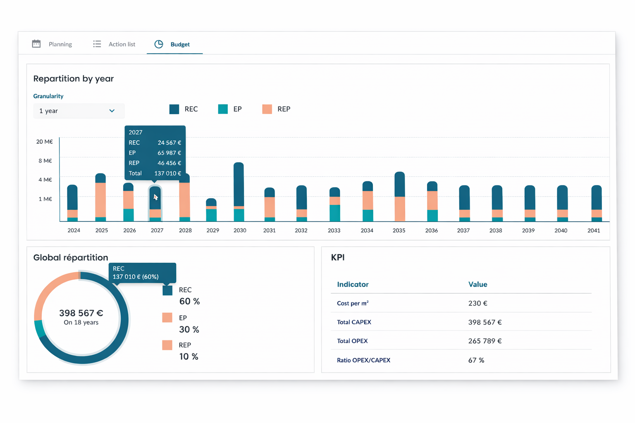
Task: Click the Planning calendar icon
Action: (36, 44)
